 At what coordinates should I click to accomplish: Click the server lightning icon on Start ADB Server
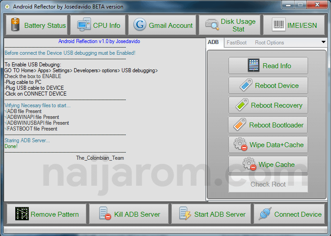185,213
